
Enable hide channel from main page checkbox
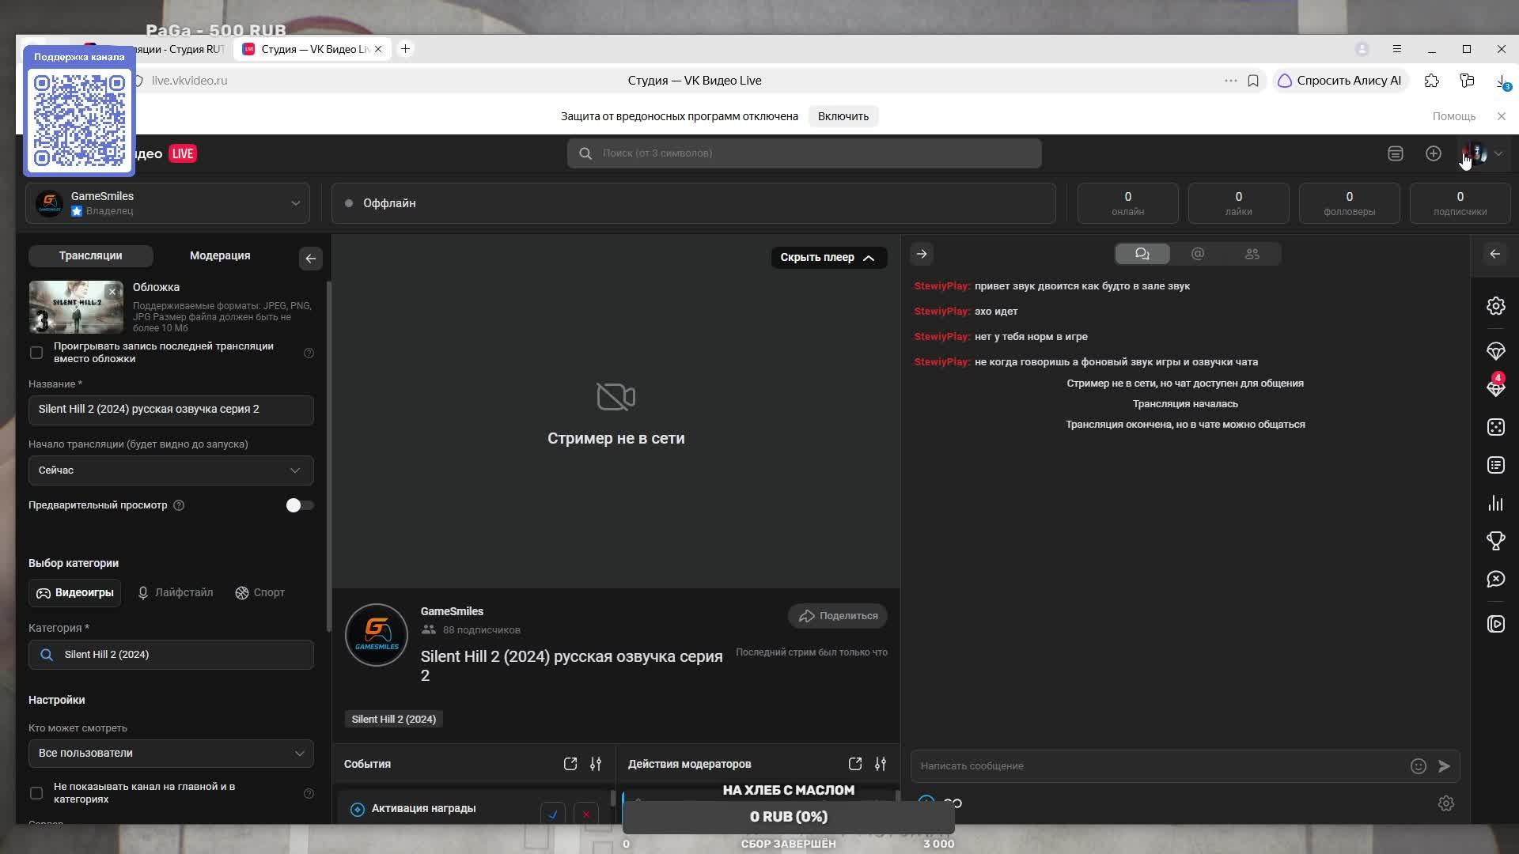pos(36,793)
